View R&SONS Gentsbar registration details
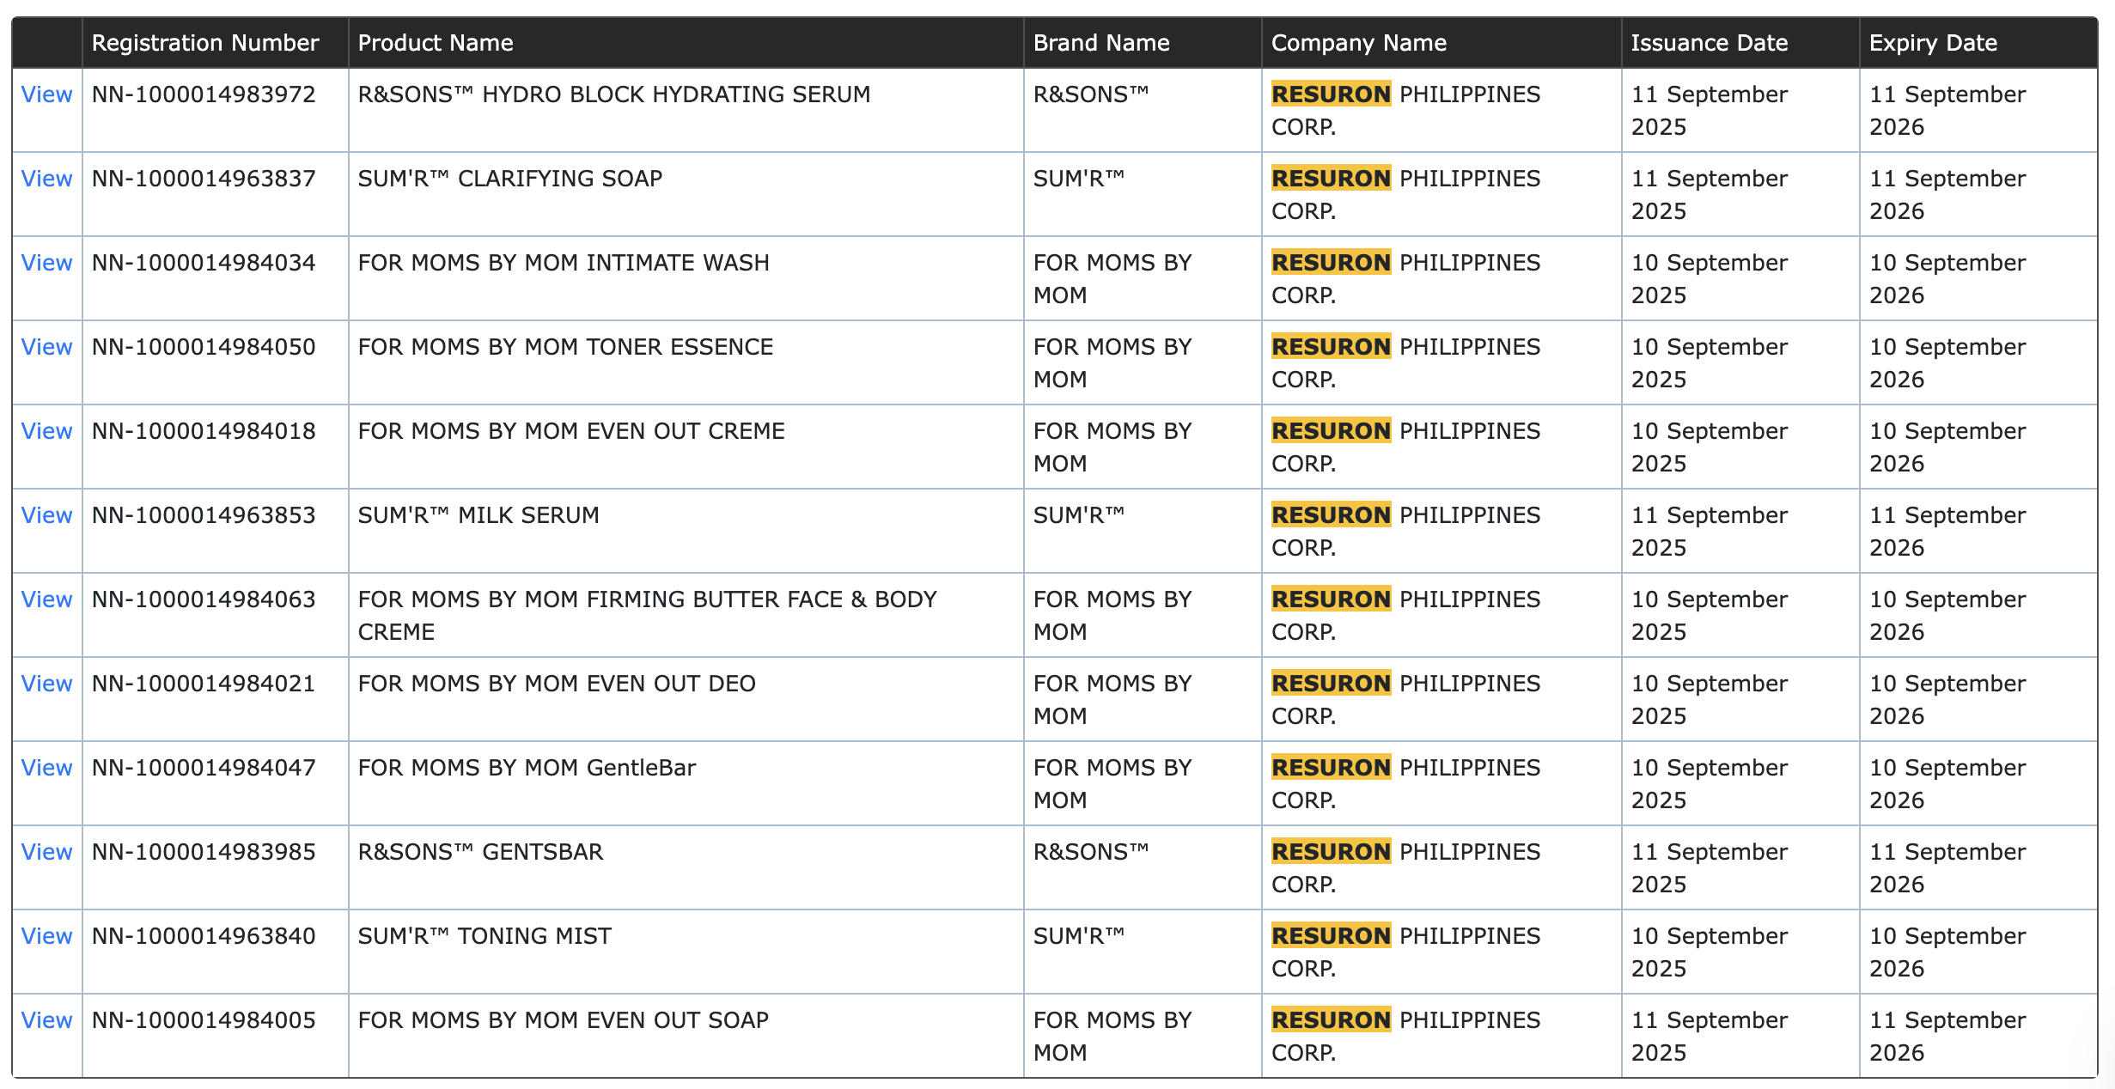Viewport: 2115px width, 1089px height. tap(46, 852)
